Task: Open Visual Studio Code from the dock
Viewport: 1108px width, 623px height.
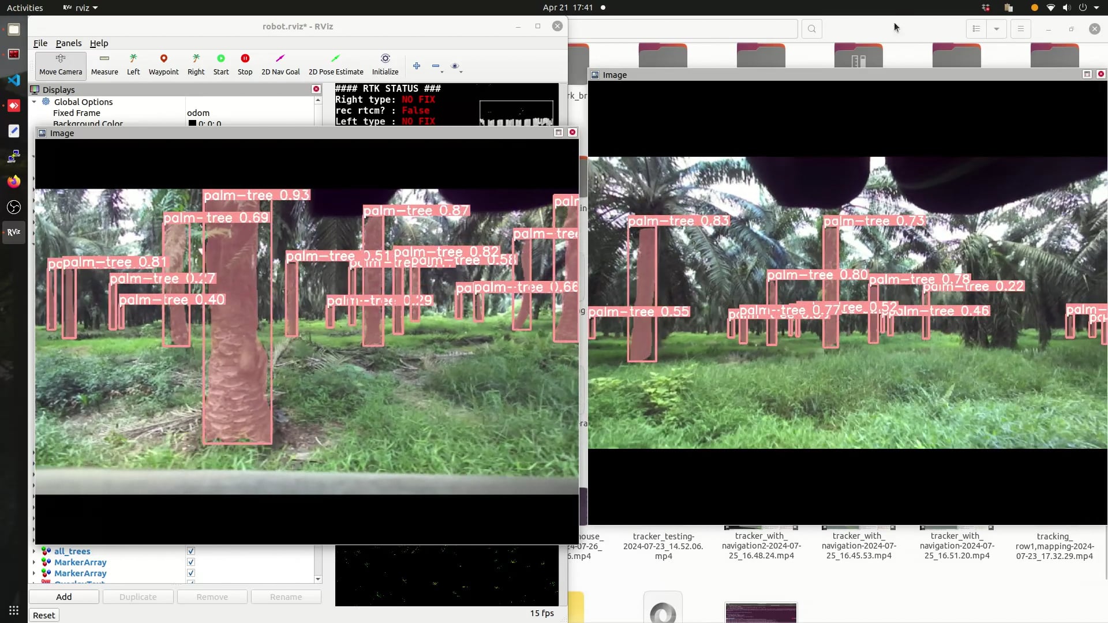Action: [x=14, y=80]
